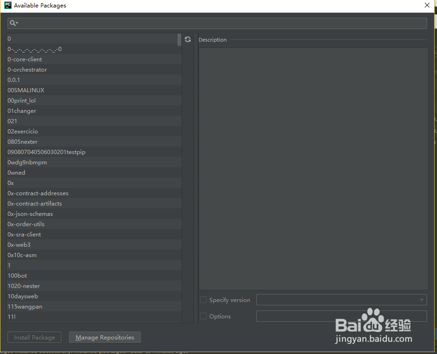Select package 100bot

(94, 275)
